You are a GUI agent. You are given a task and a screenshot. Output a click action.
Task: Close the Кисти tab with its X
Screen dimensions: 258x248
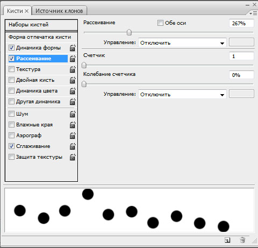point(26,11)
